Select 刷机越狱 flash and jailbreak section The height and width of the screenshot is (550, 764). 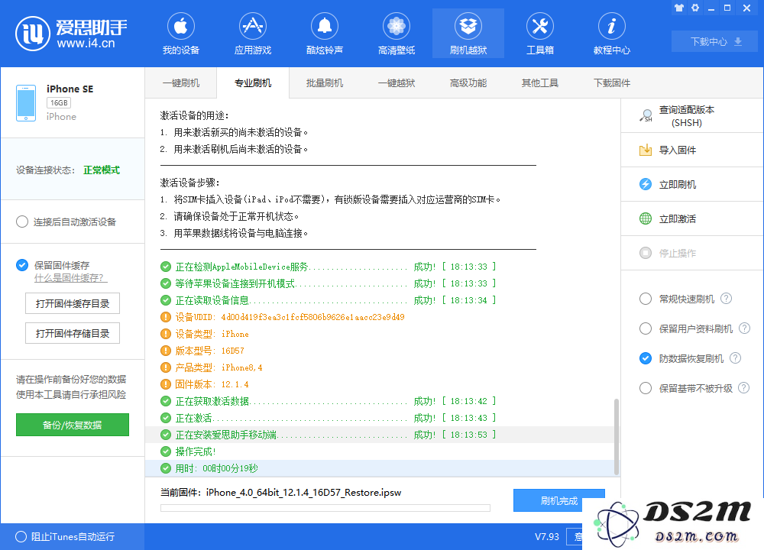click(x=468, y=33)
